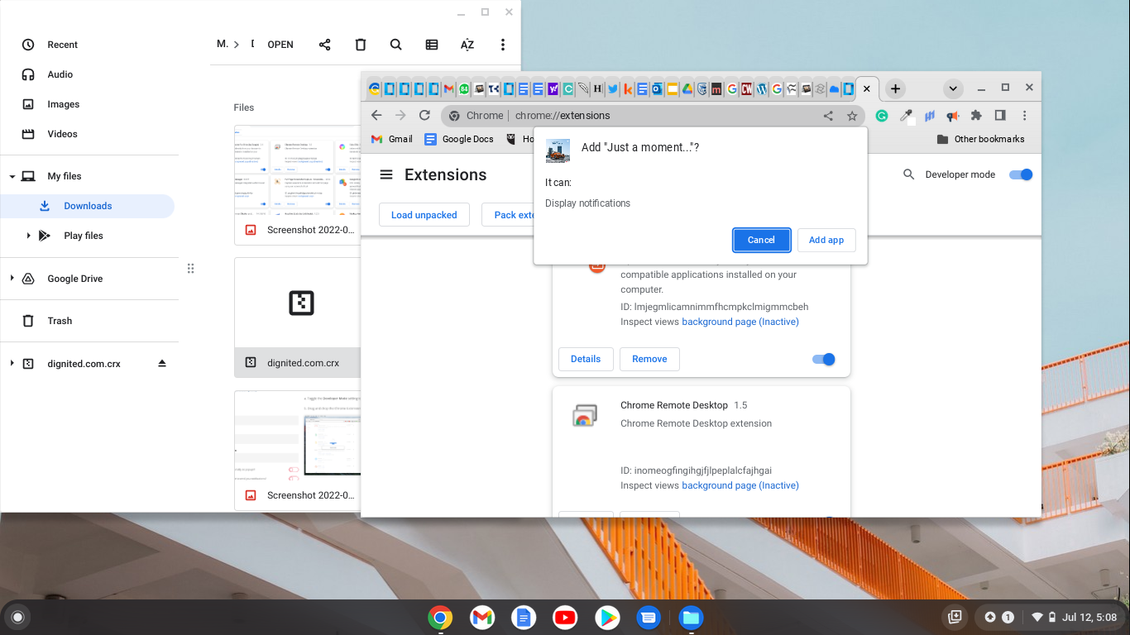Toggle Developer mode off
Screen dimensions: 1130x635
pyautogui.click(x=1021, y=174)
